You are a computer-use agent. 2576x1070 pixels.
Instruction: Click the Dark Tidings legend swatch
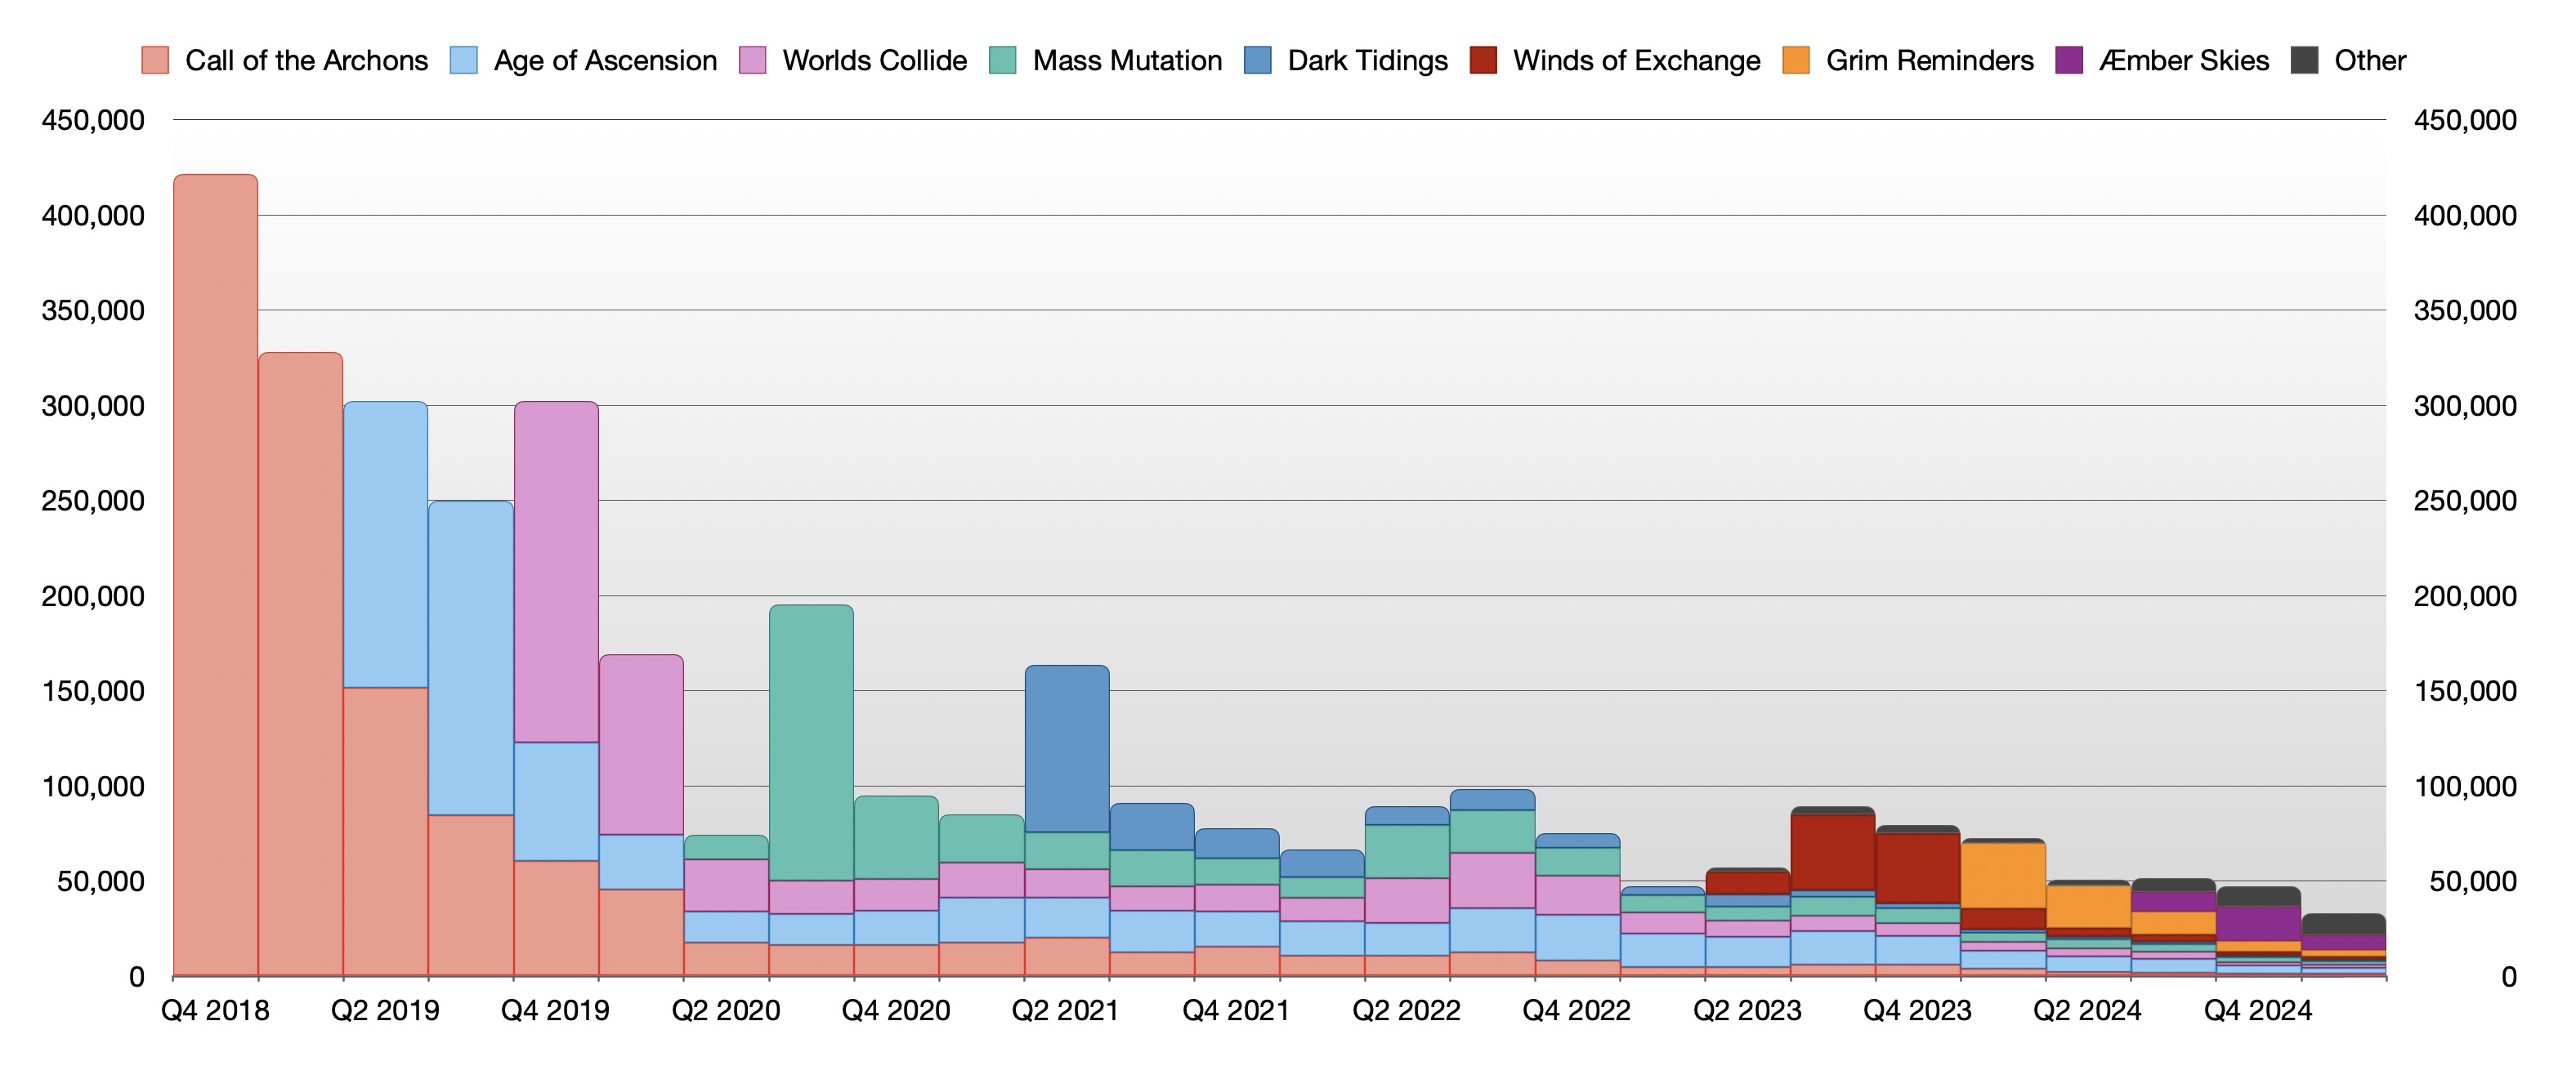(x=1258, y=60)
